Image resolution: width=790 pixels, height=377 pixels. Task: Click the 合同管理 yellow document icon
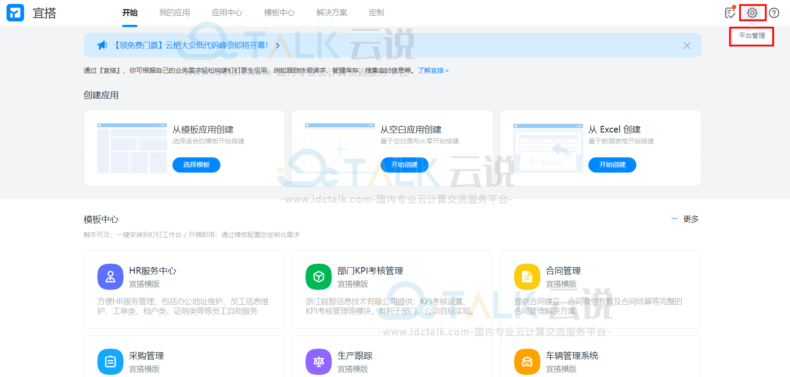coord(527,277)
